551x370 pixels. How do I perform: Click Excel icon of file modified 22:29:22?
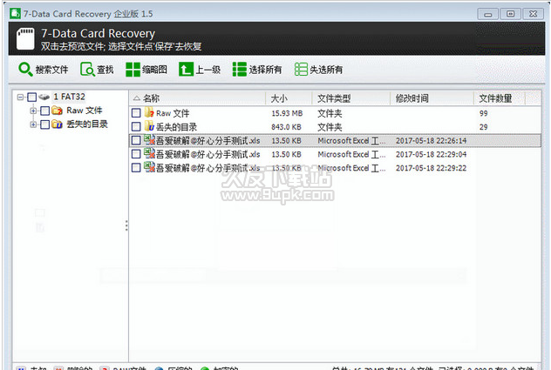point(149,167)
